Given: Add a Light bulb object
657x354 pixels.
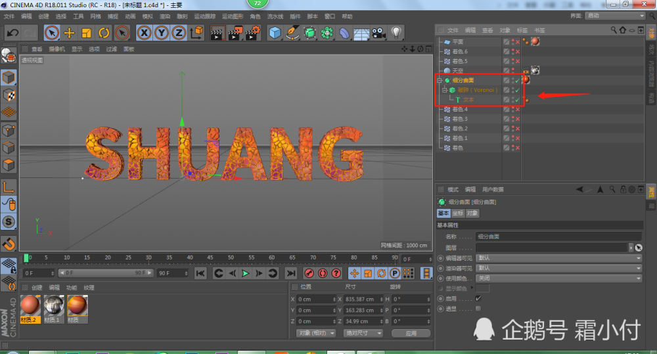Looking at the screenshot, I should (x=396, y=33).
